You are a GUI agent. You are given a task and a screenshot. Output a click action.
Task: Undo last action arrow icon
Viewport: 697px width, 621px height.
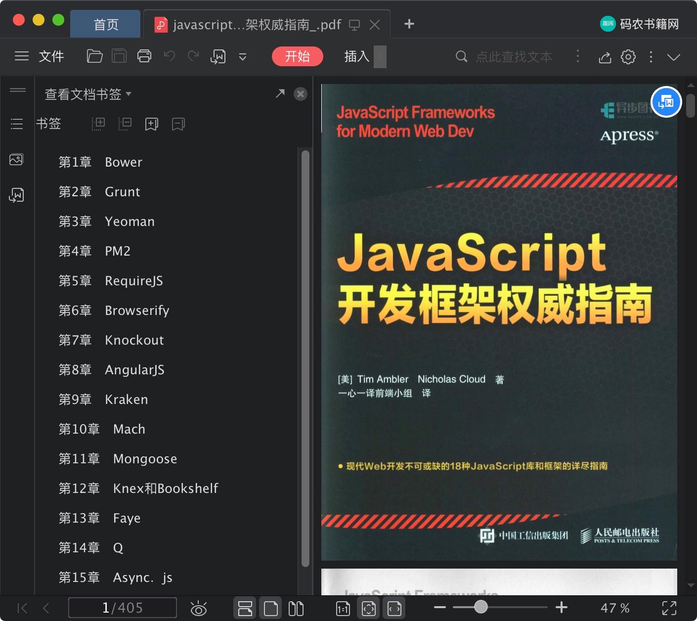(170, 56)
